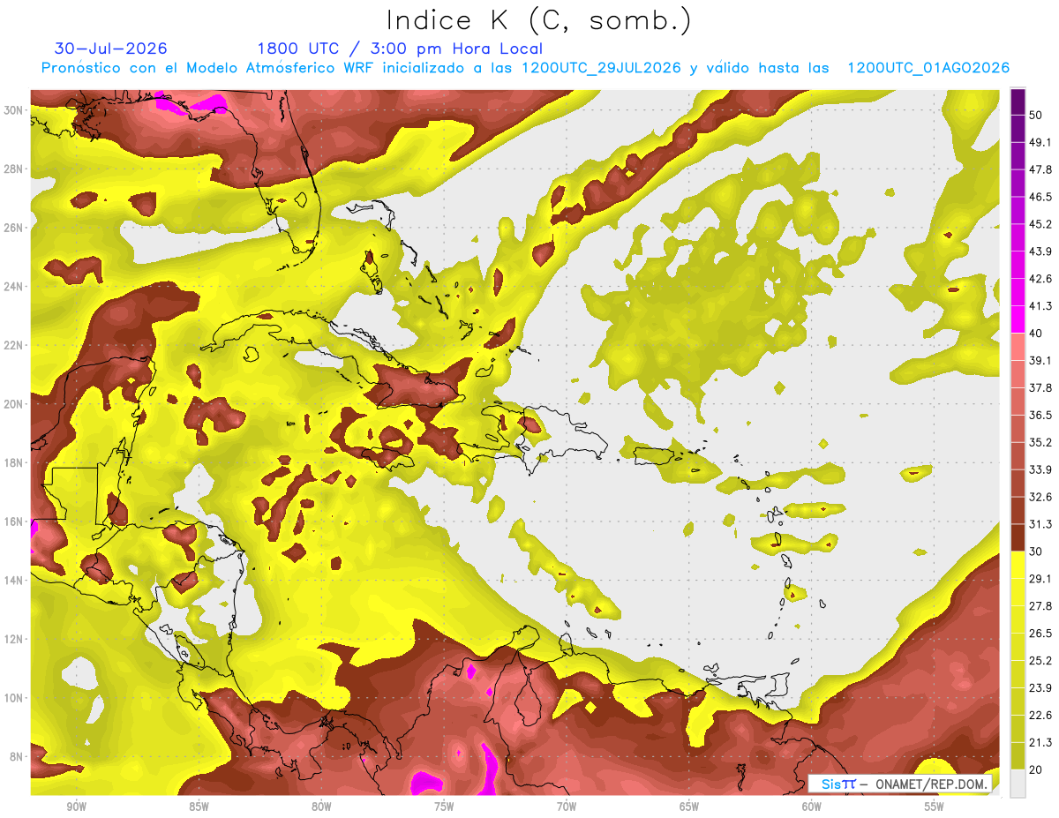Click the '85W' longitude label
Image resolution: width=1059 pixels, height=818 pixels.
pyautogui.click(x=199, y=807)
